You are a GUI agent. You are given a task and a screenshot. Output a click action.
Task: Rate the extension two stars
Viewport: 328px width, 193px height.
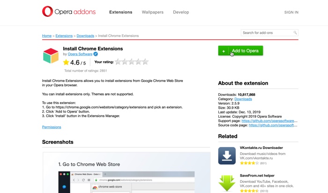tap(125, 62)
